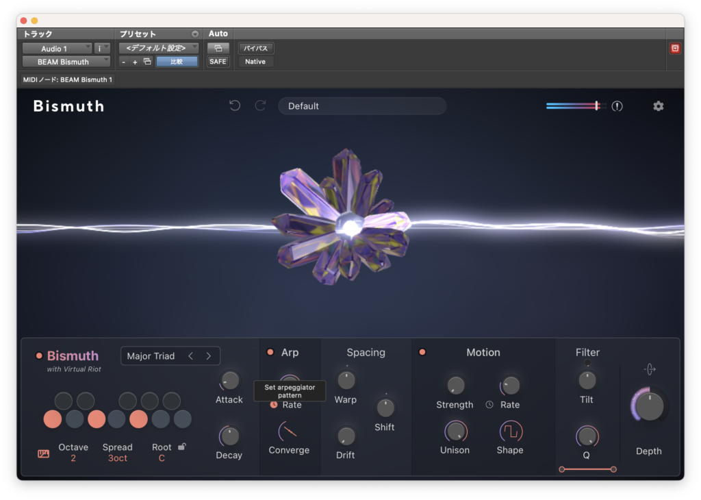701x500 pixels.
Task: Click the バイパス bypass button
Action: point(256,49)
